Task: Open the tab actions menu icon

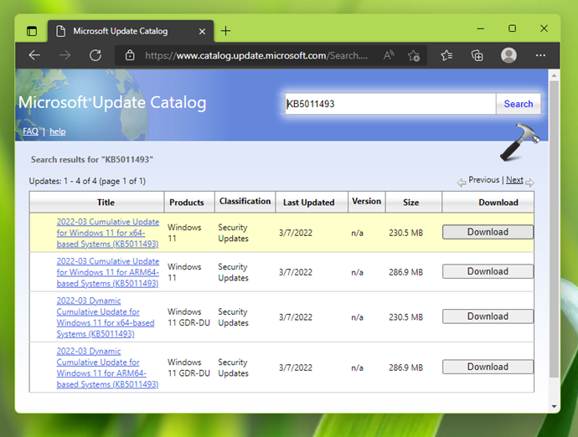Action: (x=32, y=31)
